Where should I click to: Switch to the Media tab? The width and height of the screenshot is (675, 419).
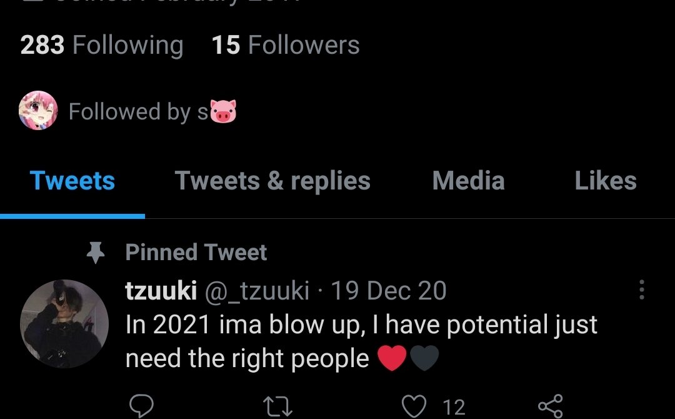[x=468, y=181]
